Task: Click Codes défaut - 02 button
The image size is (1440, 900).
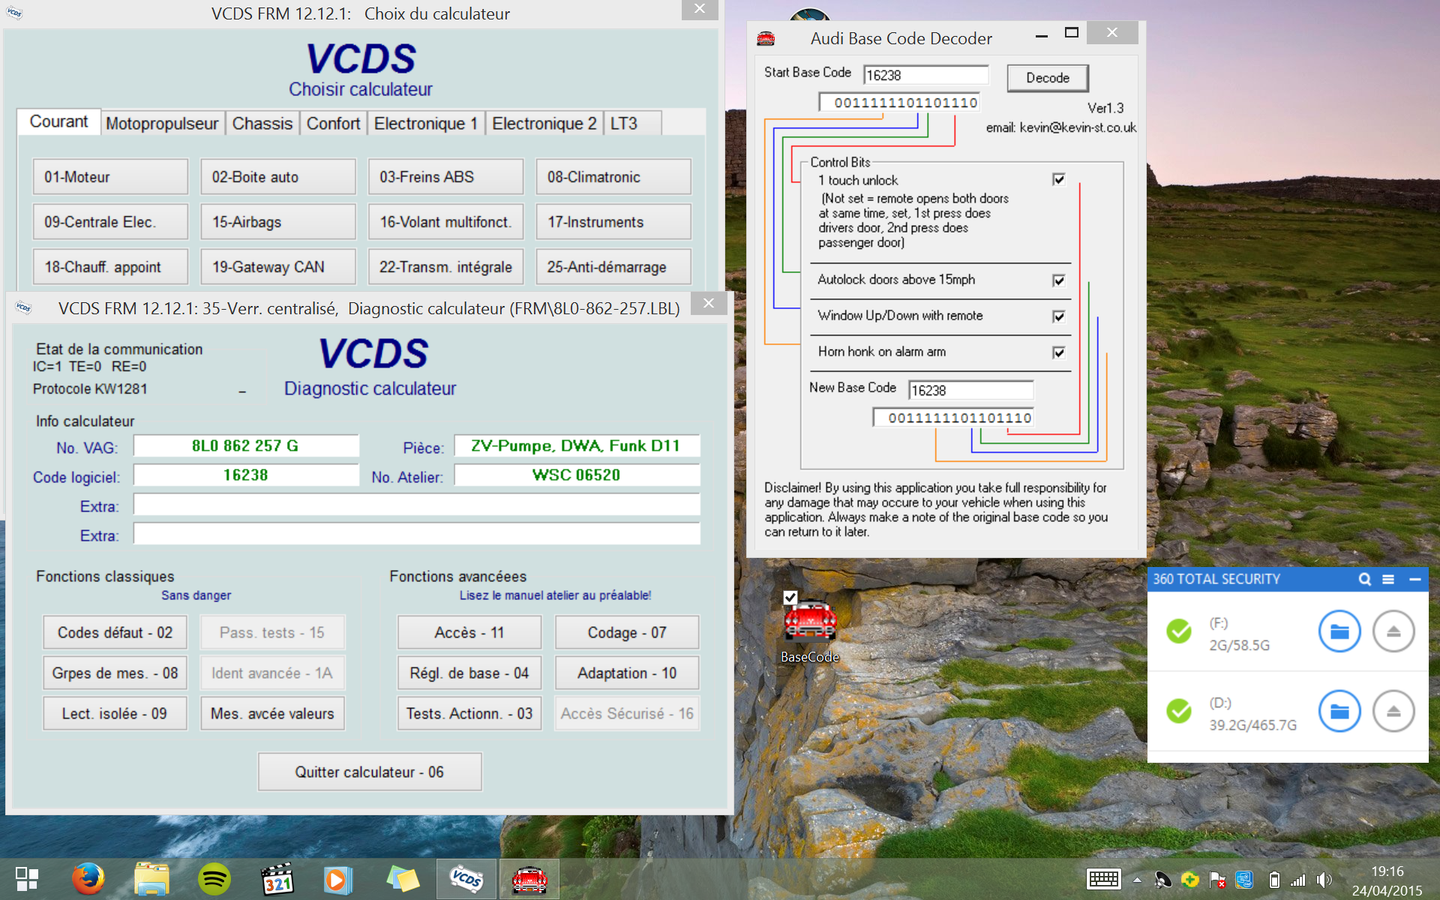Action: [x=115, y=632]
